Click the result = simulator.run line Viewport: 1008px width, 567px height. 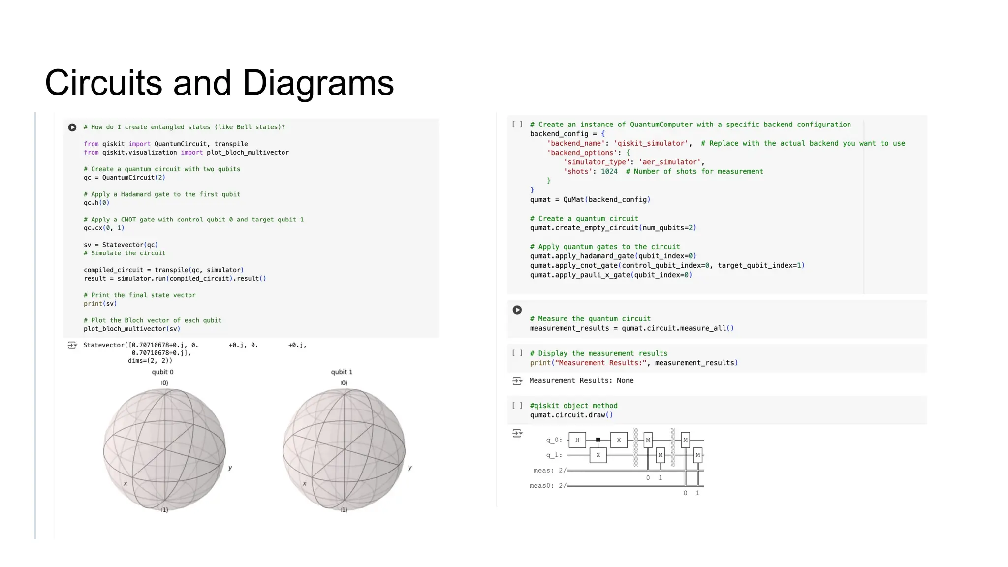[x=175, y=279]
